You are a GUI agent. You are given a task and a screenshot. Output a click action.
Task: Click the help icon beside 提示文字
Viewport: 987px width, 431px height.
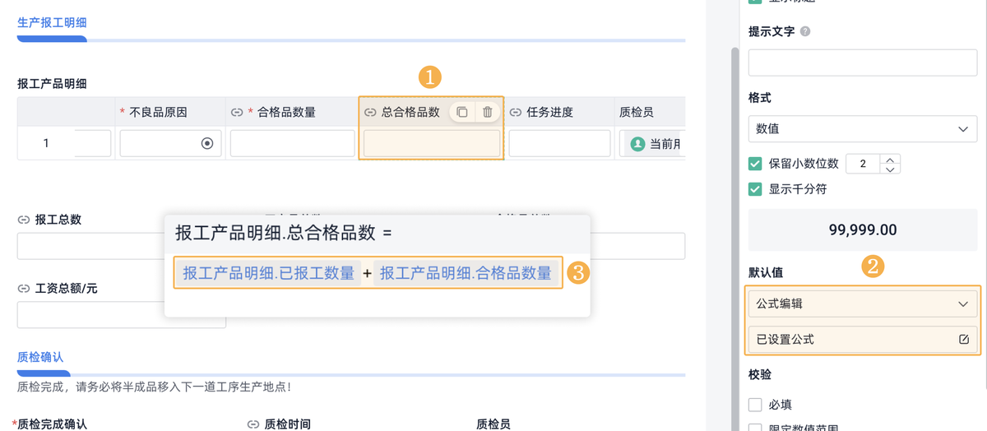point(805,31)
